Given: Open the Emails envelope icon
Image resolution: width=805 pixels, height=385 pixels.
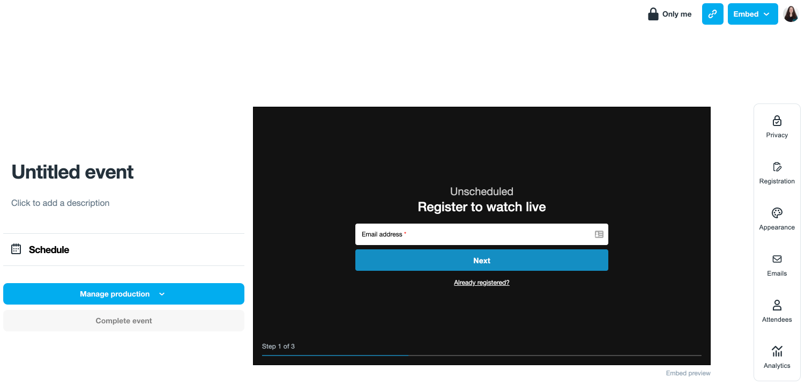Looking at the screenshot, I should pyautogui.click(x=777, y=260).
